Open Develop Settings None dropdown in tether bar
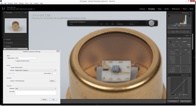This screenshot has height=106, width=196. point(132,24)
